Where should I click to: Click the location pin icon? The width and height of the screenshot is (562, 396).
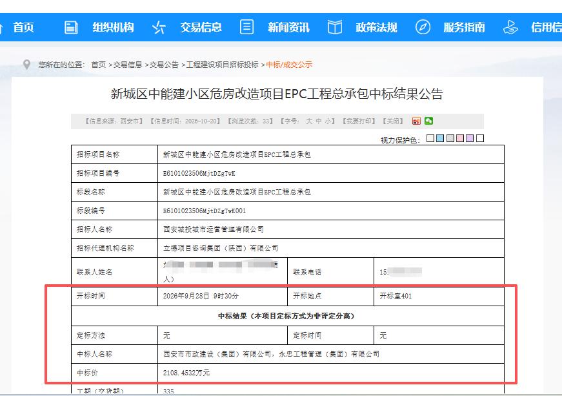pyautogui.click(x=26, y=65)
